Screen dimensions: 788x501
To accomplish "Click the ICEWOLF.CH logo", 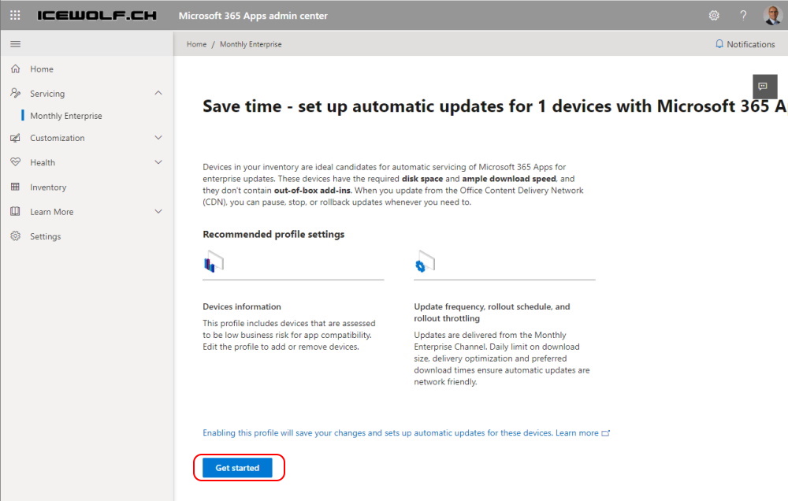I will click(x=97, y=16).
